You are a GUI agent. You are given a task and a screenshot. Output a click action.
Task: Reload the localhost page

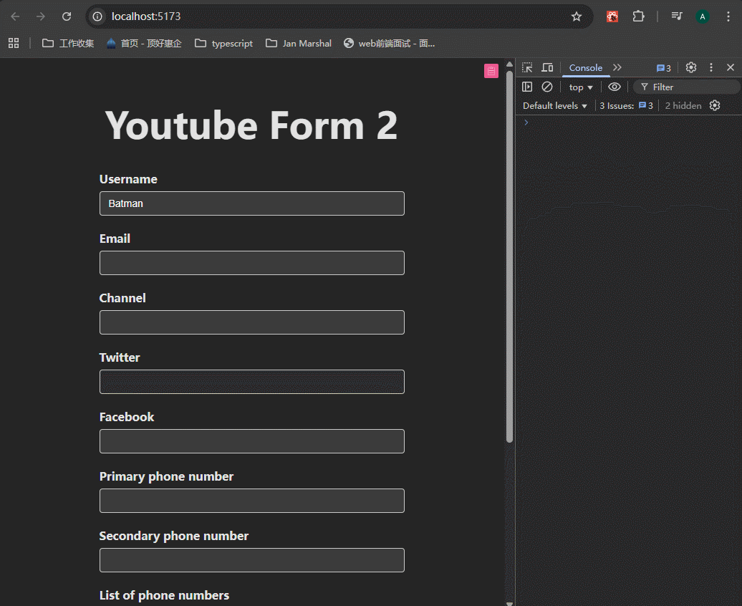pyautogui.click(x=67, y=16)
